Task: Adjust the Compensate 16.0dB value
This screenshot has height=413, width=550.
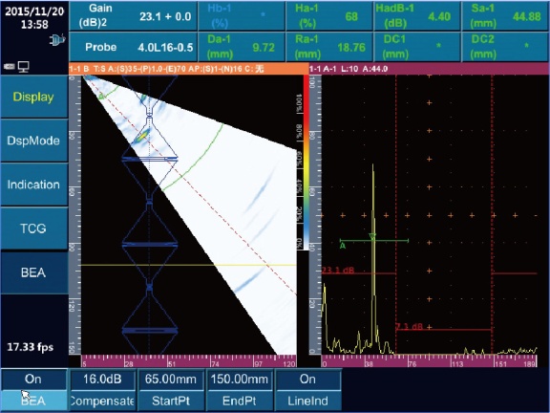Action: click(102, 390)
